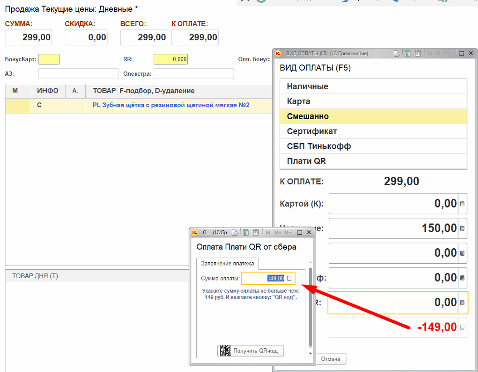The height and width of the screenshot is (372, 478).
Task: Click the Олекстра input field
Action: tap(194, 74)
